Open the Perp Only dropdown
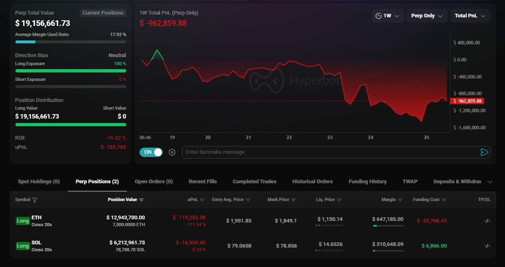 coord(427,16)
